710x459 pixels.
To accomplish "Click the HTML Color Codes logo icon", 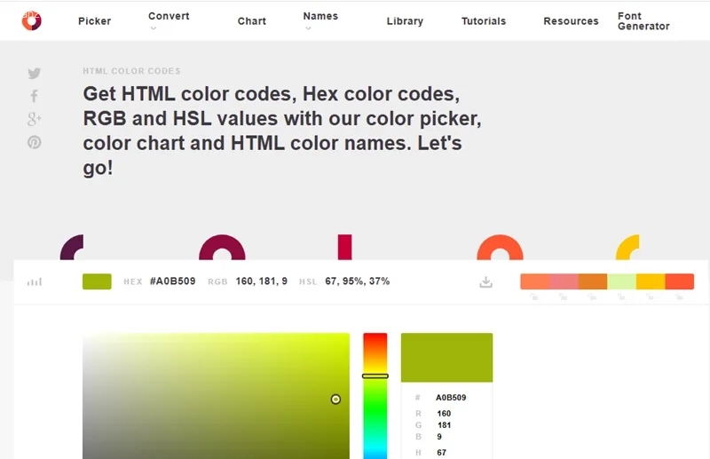I will (32, 20).
